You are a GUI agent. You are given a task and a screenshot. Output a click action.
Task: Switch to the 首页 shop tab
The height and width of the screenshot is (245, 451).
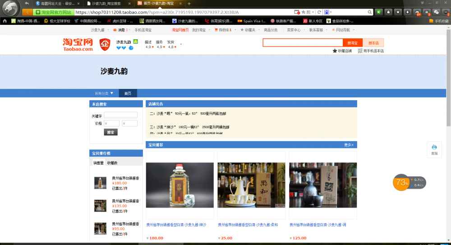coord(128,93)
